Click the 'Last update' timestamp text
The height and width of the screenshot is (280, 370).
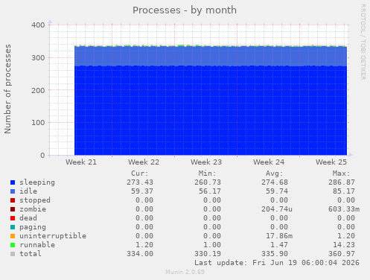(277, 263)
